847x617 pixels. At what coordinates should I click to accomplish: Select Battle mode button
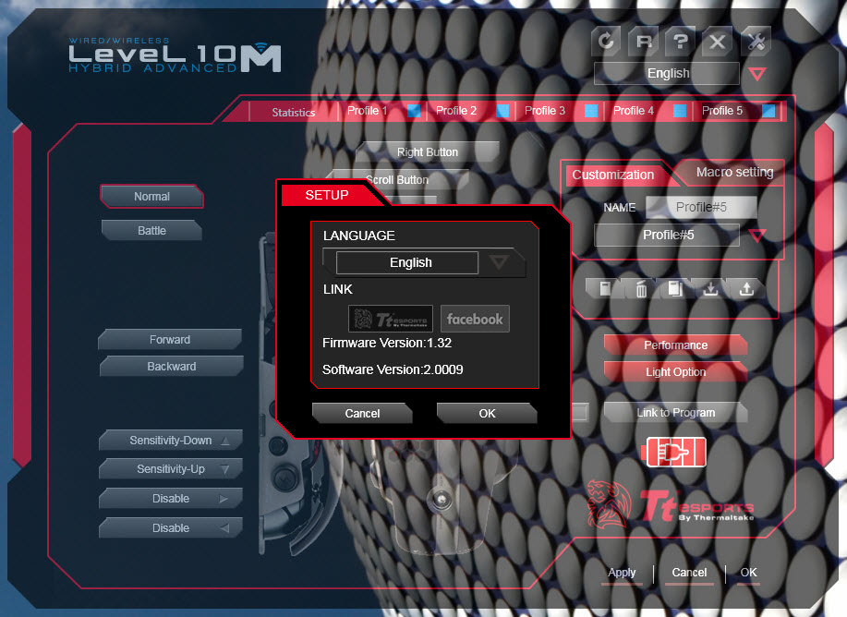pyautogui.click(x=151, y=231)
